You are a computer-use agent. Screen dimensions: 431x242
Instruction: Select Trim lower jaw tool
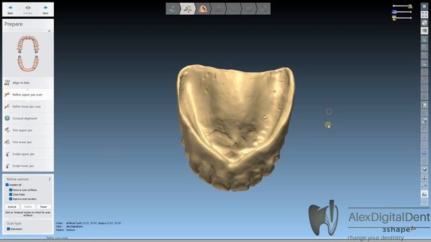(x=28, y=142)
